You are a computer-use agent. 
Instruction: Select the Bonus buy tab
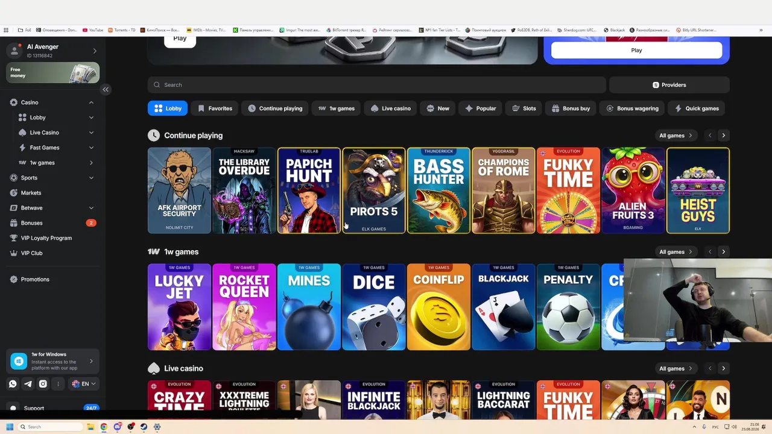click(x=571, y=108)
